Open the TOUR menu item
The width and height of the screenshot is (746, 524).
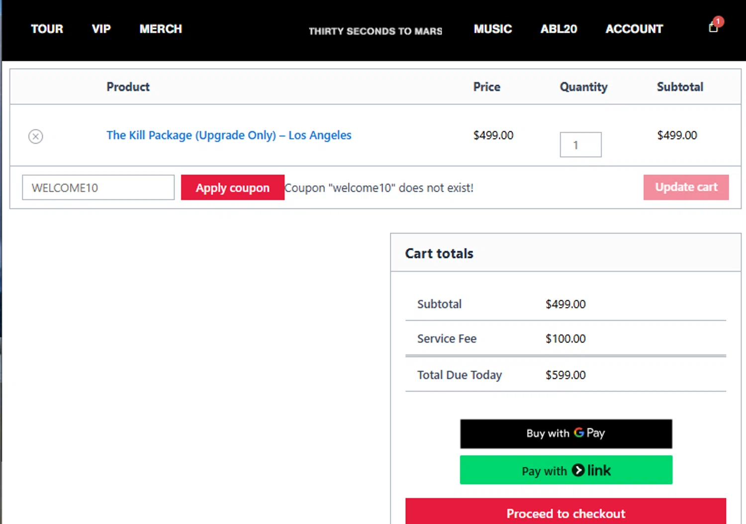click(x=47, y=29)
